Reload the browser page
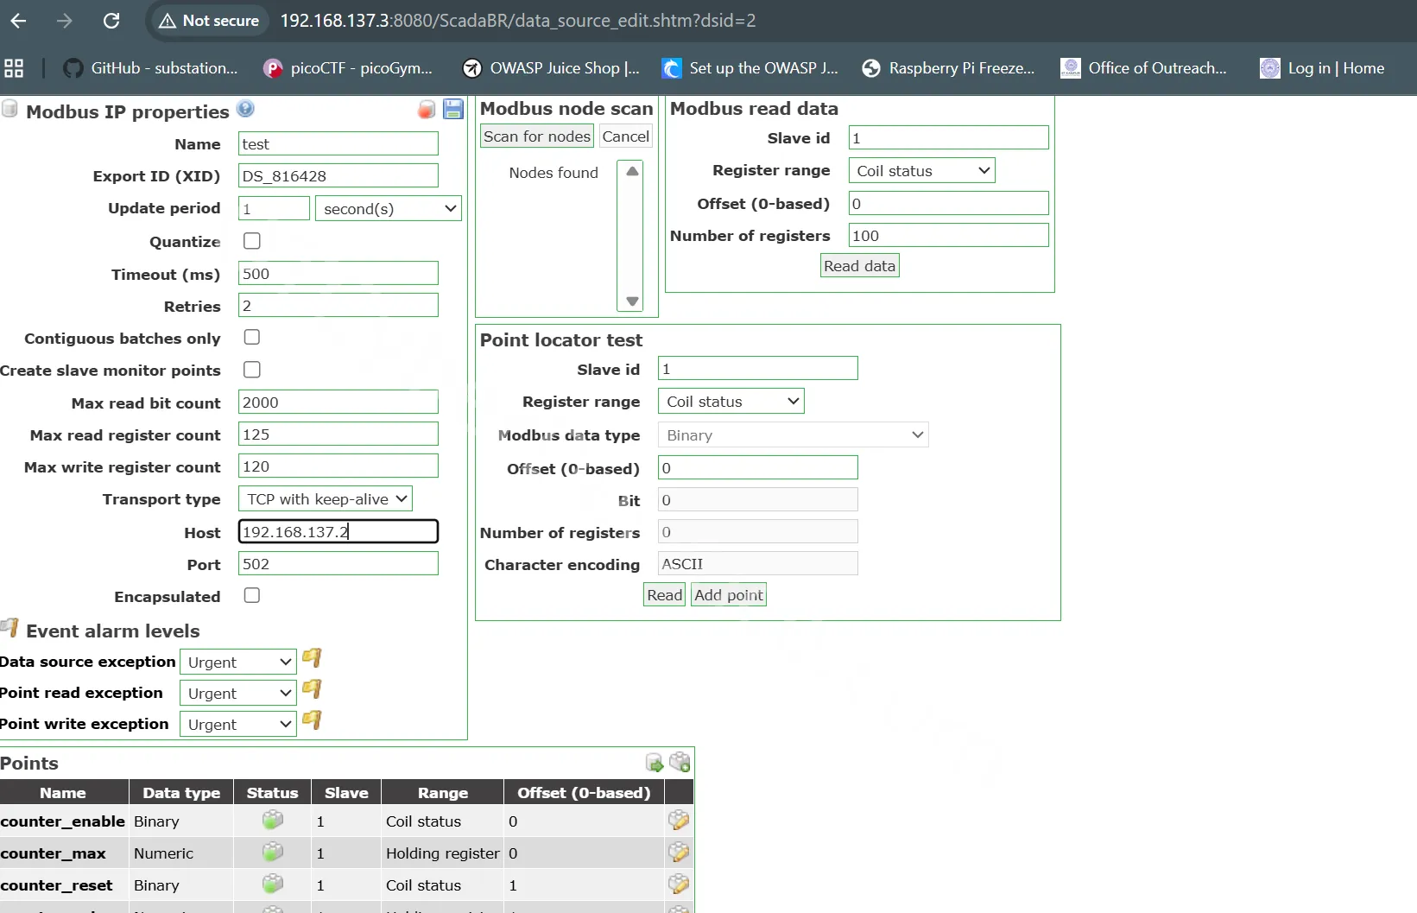 (x=111, y=21)
